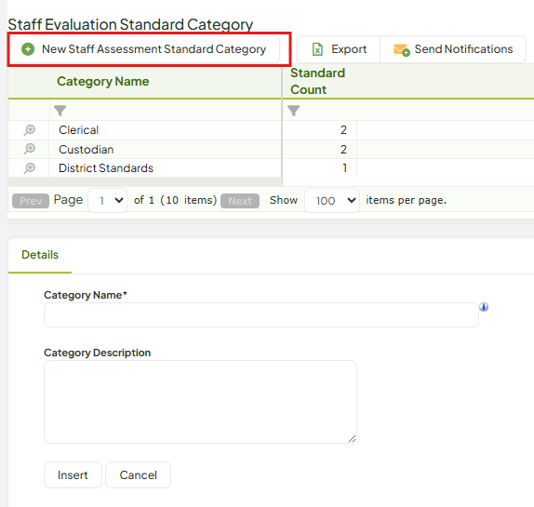534x507 pixels.
Task: Click the envelope Send Notifications icon
Action: [x=402, y=49]
